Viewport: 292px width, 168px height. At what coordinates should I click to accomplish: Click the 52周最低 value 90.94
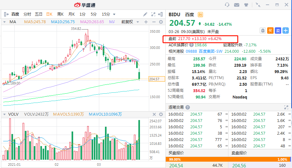200,97
